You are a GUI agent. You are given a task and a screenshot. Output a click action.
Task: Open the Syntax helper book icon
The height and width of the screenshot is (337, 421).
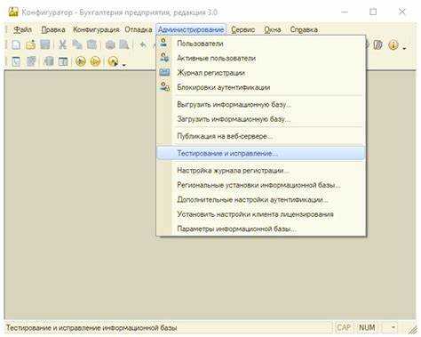pyautogui.click(x=378, y=45)
